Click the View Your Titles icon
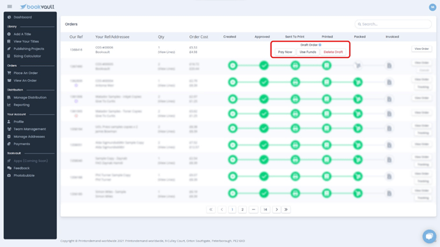Viewport: 440px width, 247px height. (x=9, y=41)
